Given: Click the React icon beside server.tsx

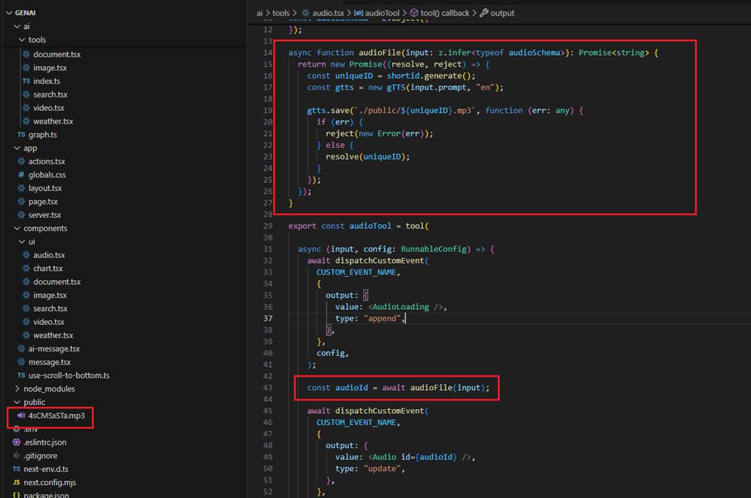Looking at the screenshot, I should [21, 215].
